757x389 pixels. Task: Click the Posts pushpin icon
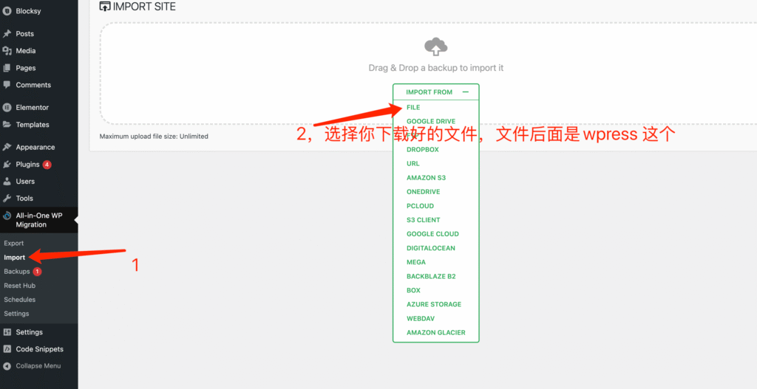tap(7, 34)
